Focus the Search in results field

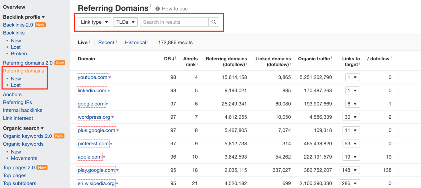pyautogui.click(x=174, y=22)
